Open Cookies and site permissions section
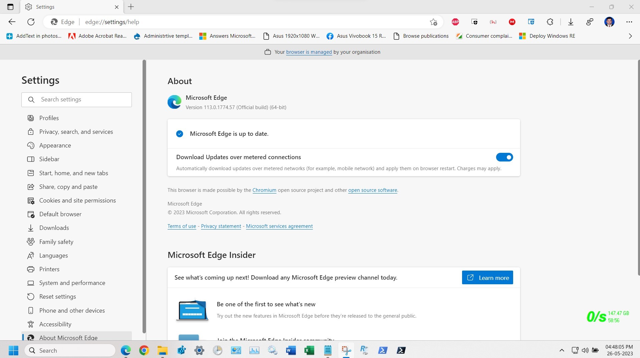 77,201
